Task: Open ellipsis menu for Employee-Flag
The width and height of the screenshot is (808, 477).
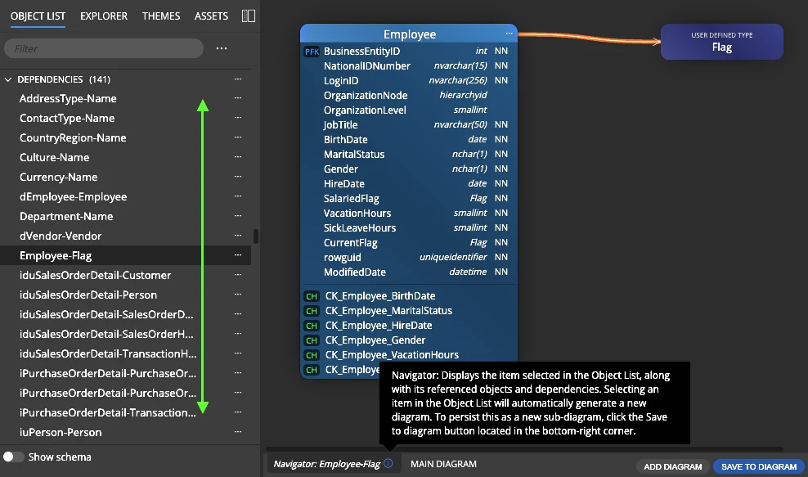Action: (x=237, y=254)
